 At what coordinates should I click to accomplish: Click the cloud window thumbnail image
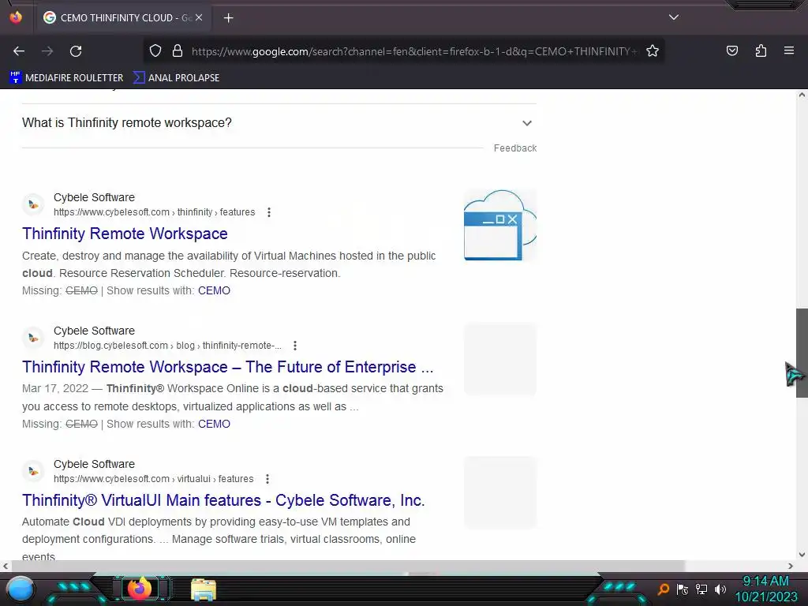(500, 225)
